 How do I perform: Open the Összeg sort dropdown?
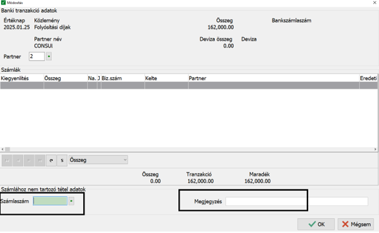click(98, 160)
